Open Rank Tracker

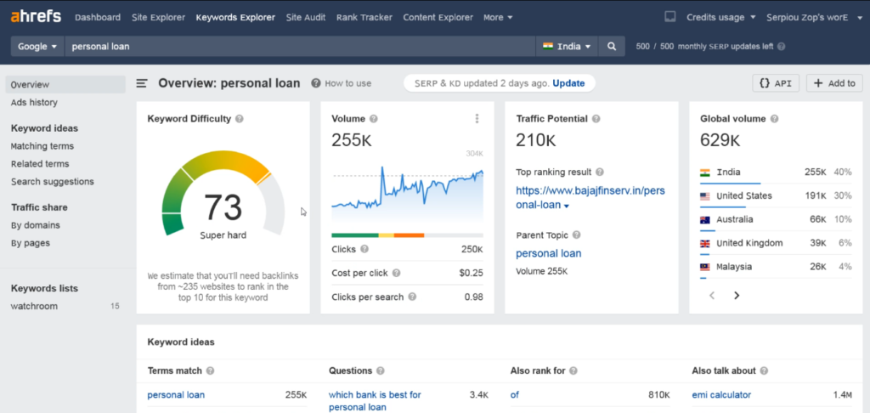click(x=364, y=17)
